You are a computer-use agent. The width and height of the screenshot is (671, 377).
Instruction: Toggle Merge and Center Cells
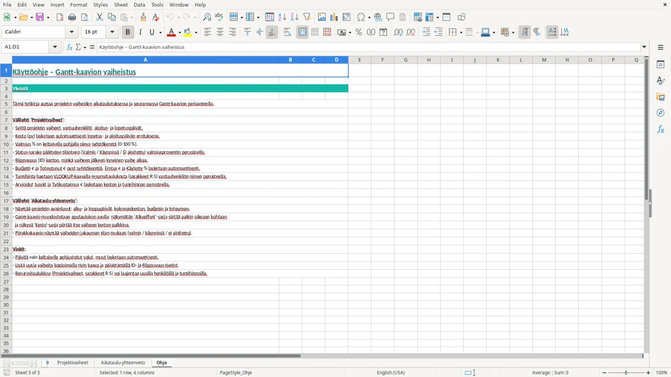[303, 32]
